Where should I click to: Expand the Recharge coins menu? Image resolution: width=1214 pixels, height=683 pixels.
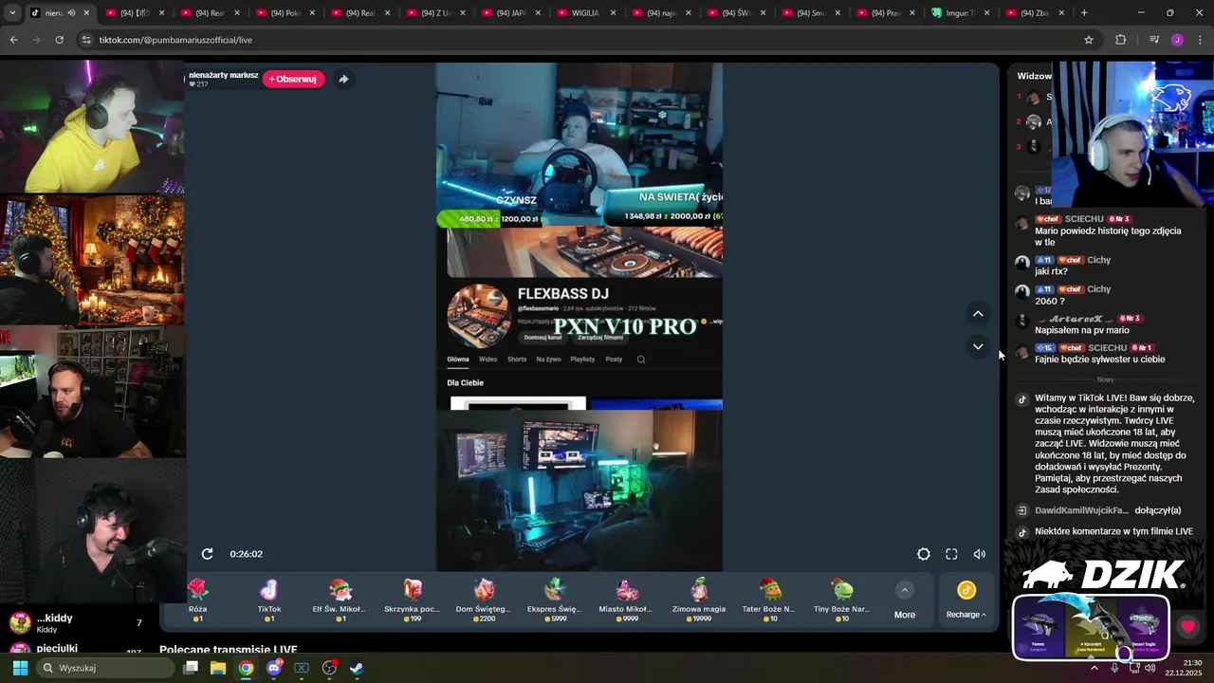tap(966, 600)
